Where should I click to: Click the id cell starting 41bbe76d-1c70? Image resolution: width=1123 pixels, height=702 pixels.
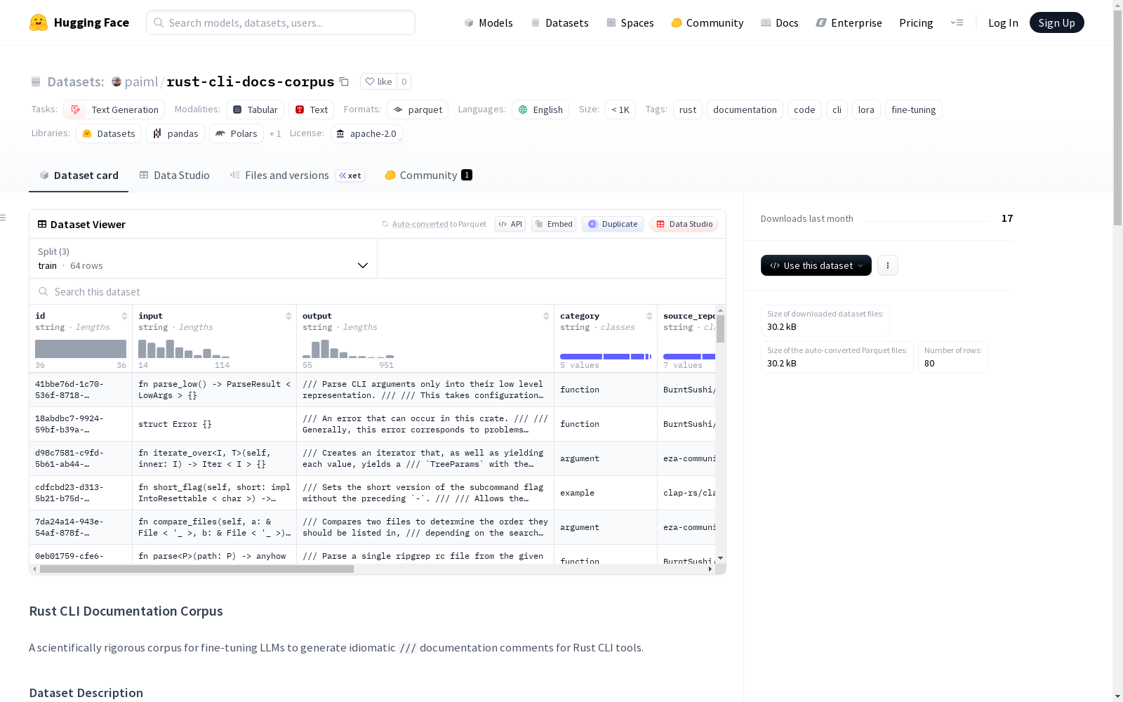tap(81, 390)
